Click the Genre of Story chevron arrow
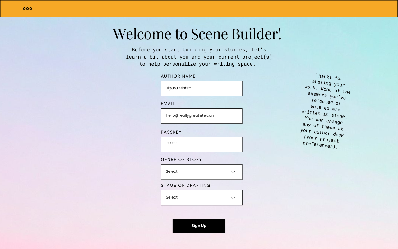 (x=233, y=172)
